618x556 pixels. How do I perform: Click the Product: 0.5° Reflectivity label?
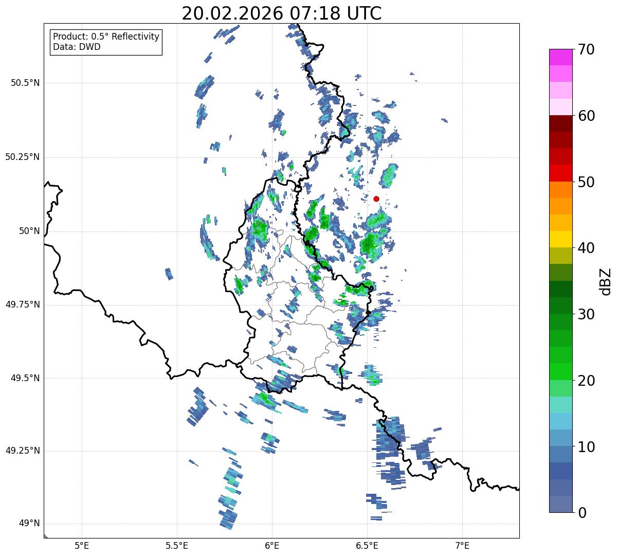click(106, 37)
